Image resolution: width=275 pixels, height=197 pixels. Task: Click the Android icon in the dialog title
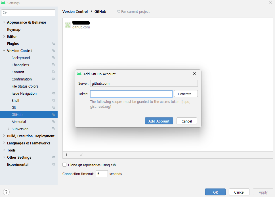click(x=79, y=74)
